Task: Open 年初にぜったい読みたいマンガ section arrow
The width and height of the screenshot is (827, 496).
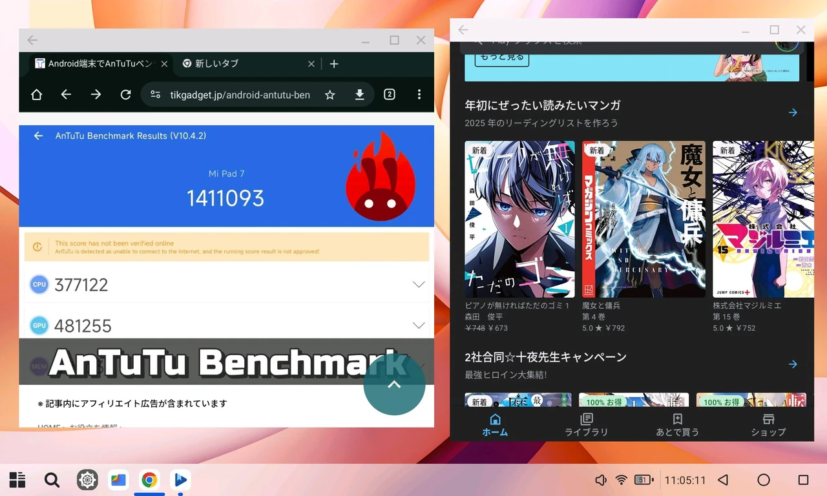Action: coord(793,113)
